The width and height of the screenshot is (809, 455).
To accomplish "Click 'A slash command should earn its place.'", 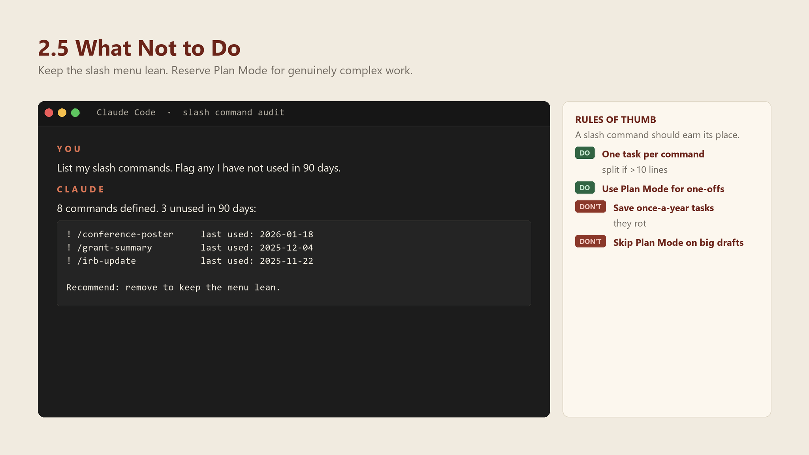I will click(657, 135).
